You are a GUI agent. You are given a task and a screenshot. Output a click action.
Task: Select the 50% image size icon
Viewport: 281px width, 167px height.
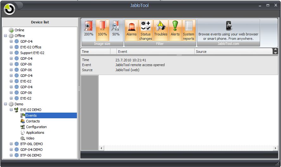[116, 30]
